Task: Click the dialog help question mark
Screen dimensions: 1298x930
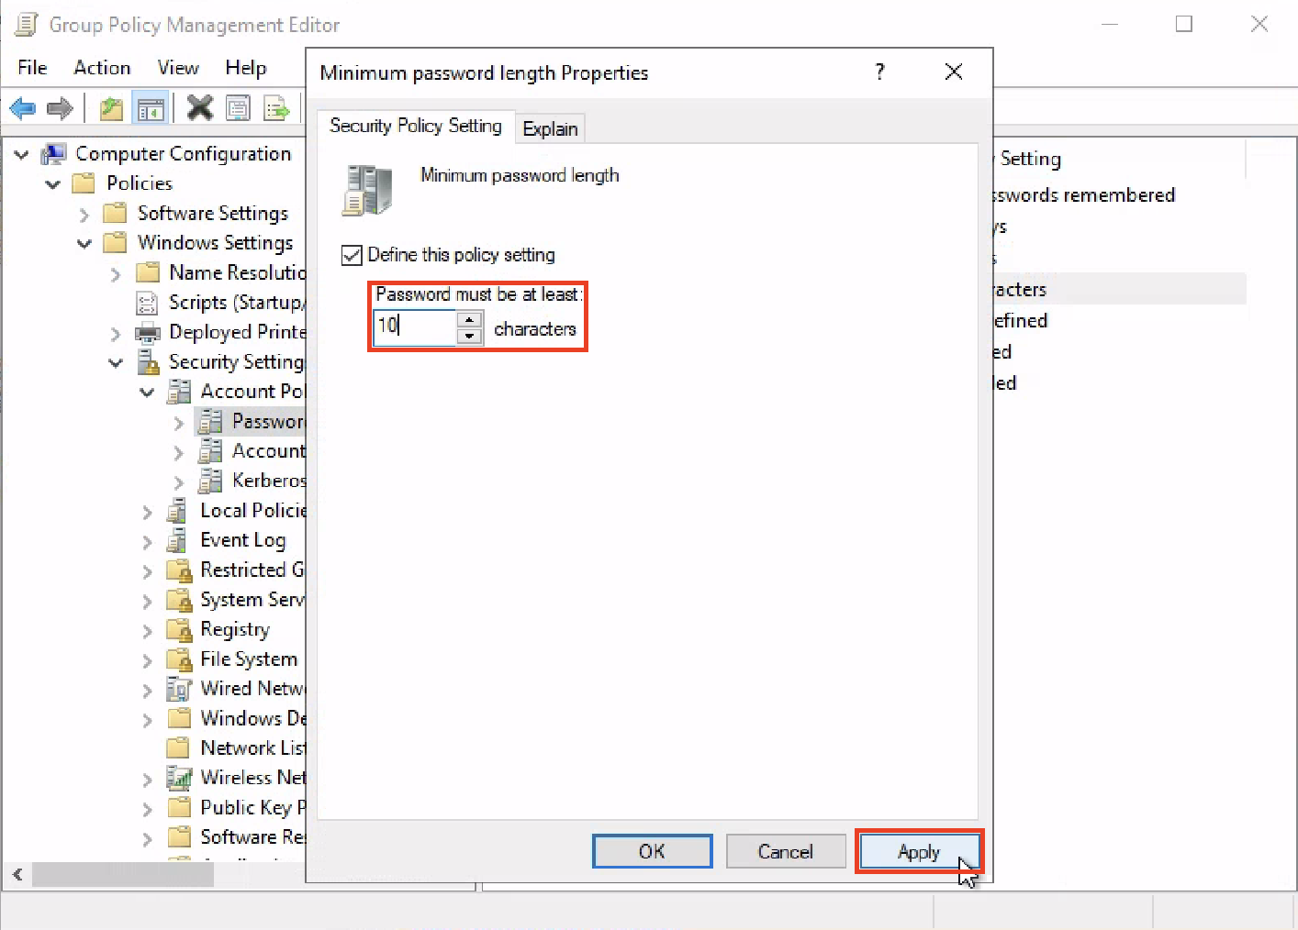Action: (879, 72)
